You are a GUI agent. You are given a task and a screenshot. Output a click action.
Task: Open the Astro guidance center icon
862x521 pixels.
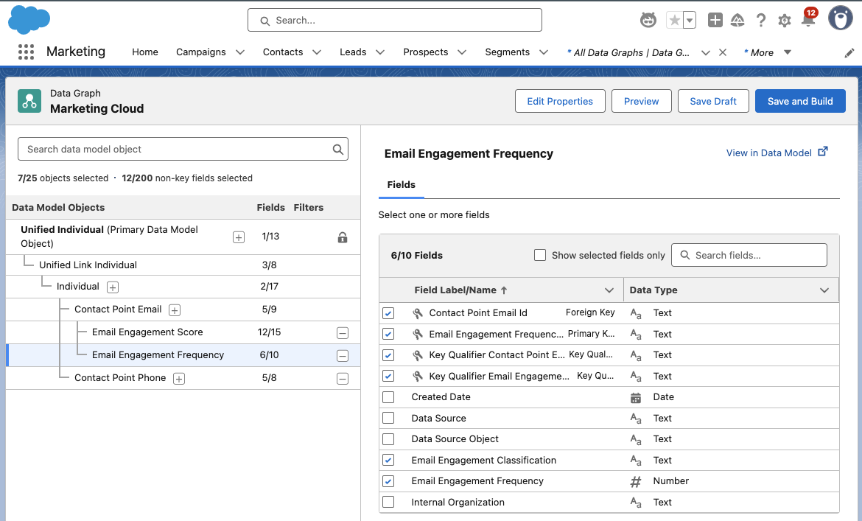point(648,21)
